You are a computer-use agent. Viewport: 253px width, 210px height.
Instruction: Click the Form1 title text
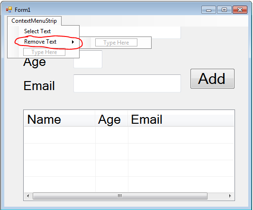click(x=22, y=10)
